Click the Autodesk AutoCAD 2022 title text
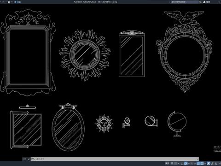 [x=84, y=2]
